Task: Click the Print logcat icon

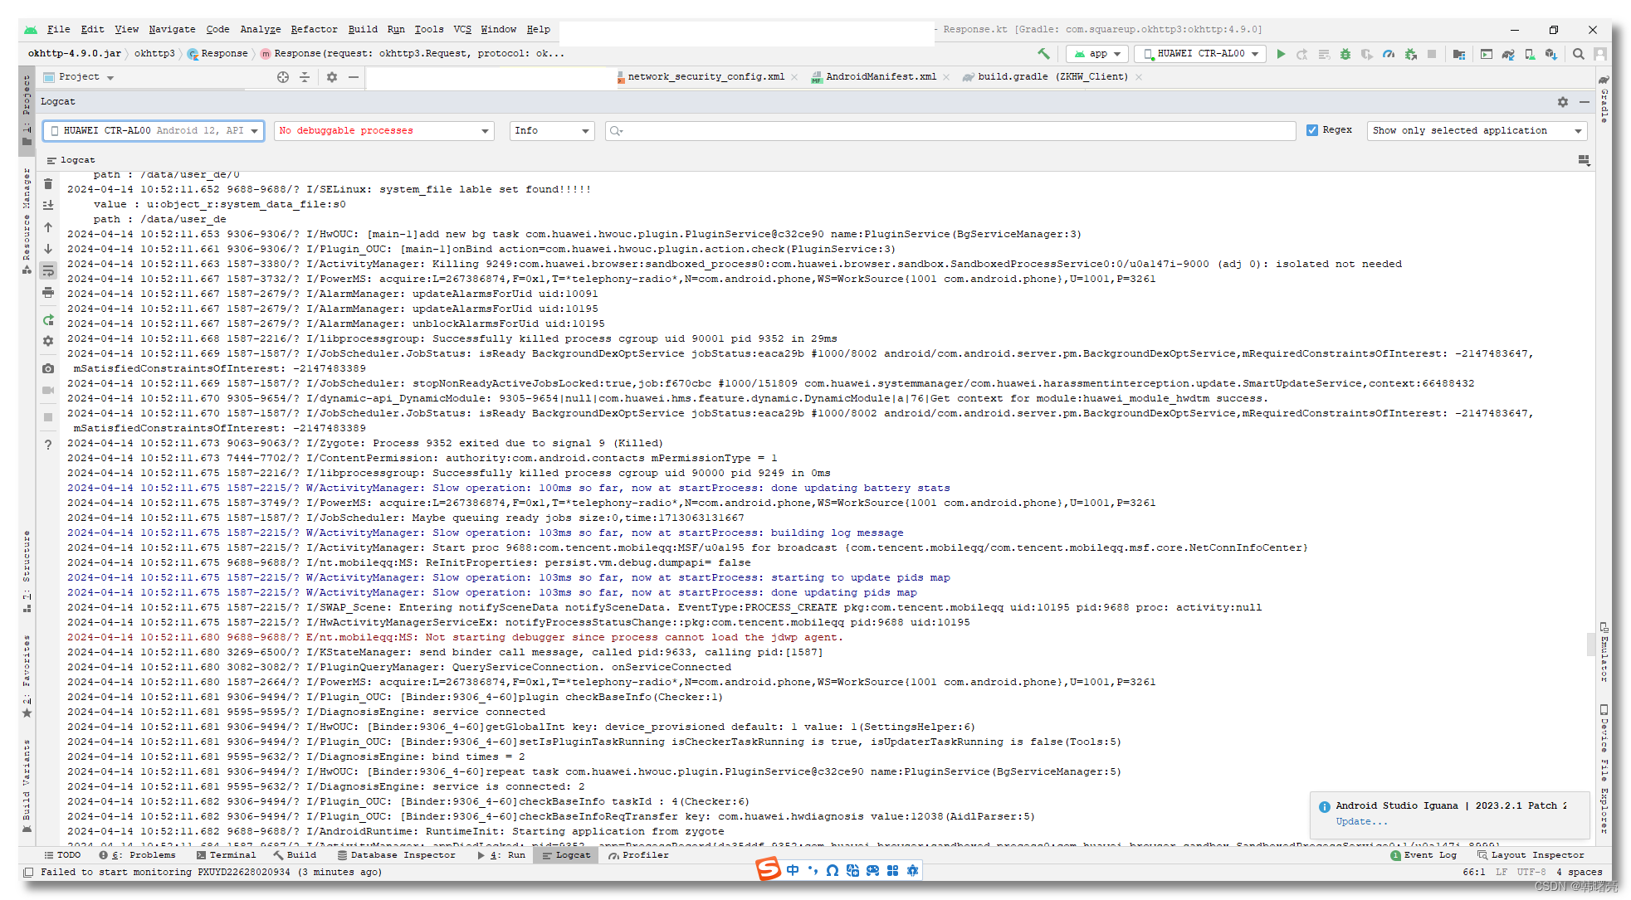Action: coord(48,292)
